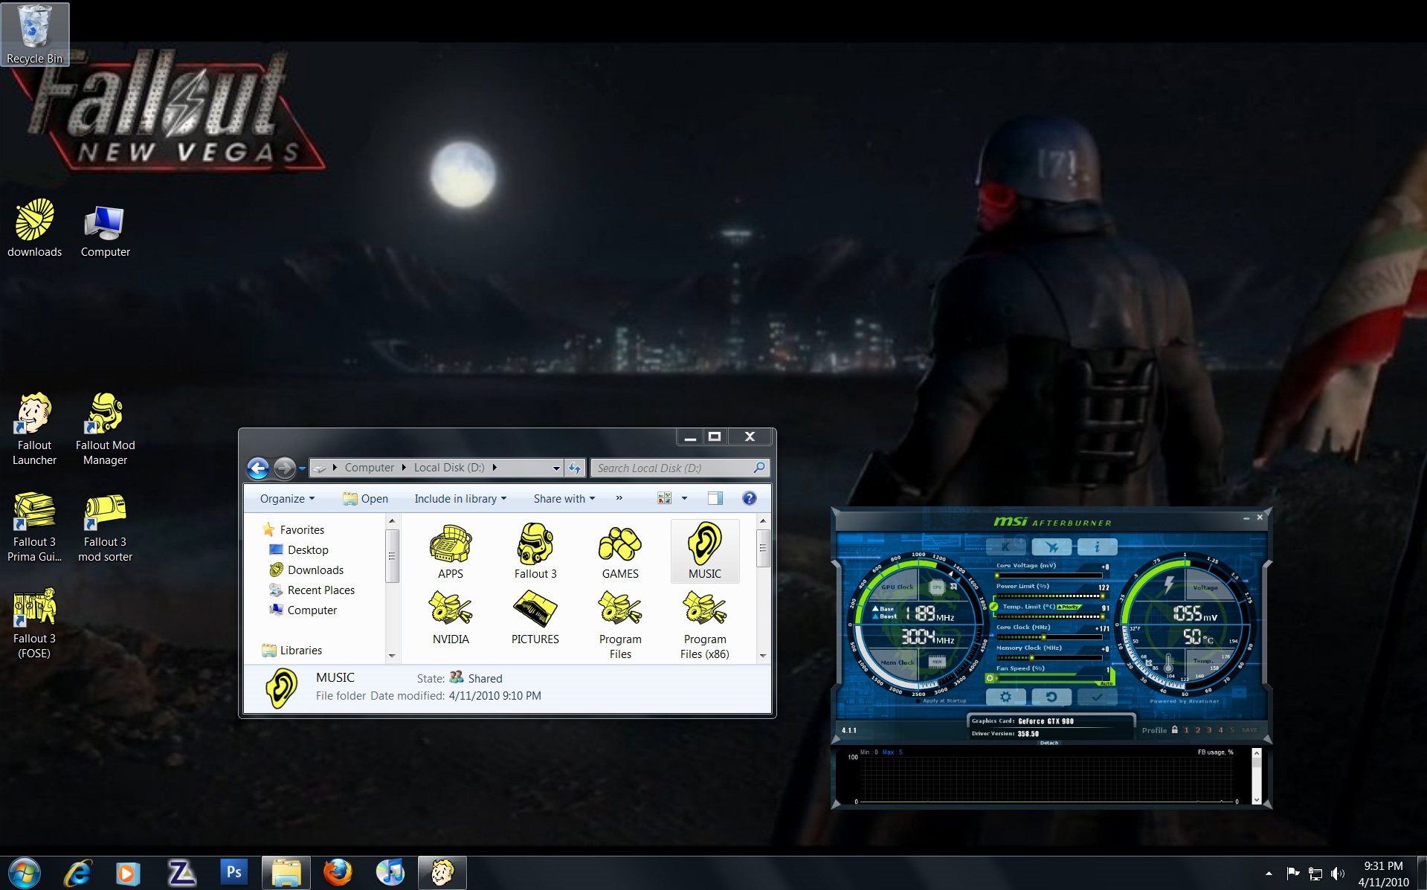Select the Fallout 3 Prima Guide shortcut

coord(34,526)
